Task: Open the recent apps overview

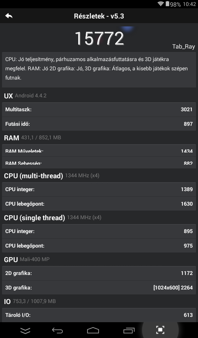Action: [129, 330]
